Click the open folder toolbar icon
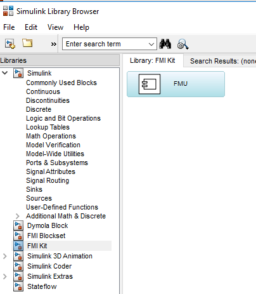This screenshot has width=256, height=294. point(27,43)
